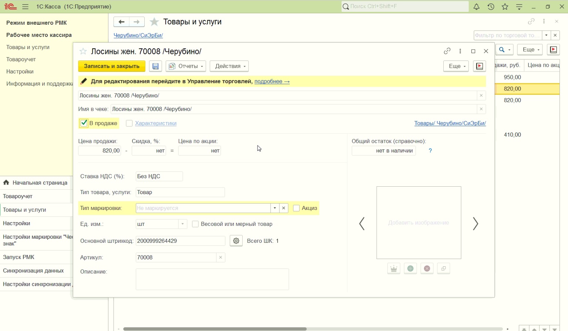Open the Отчеты dropdown menu

coord(187,66)
